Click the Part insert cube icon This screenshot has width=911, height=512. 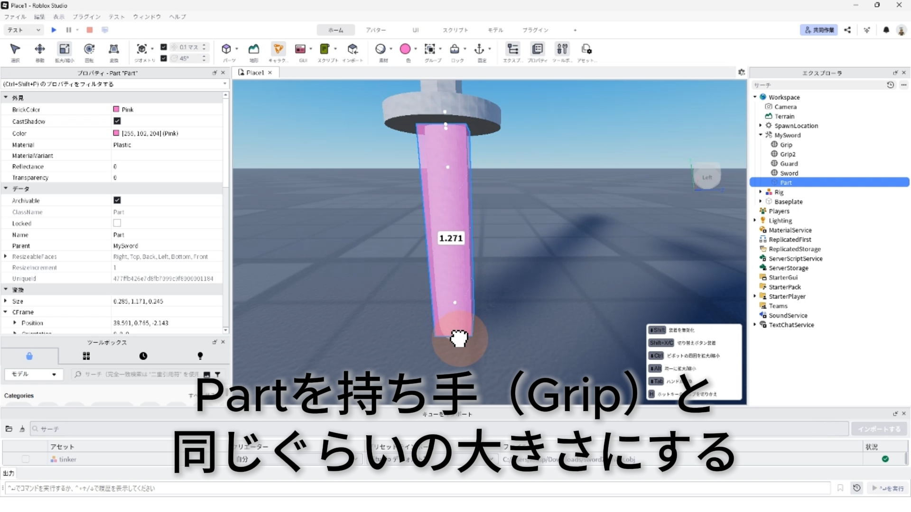pyautogui.click(x=226, y=49)
